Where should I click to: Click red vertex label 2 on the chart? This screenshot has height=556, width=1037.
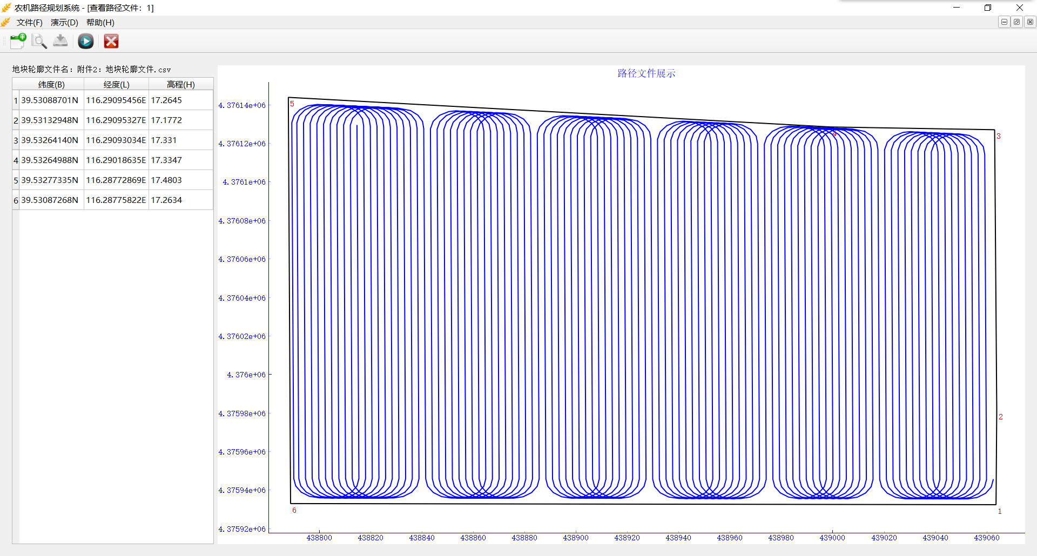pos(1001,417)
